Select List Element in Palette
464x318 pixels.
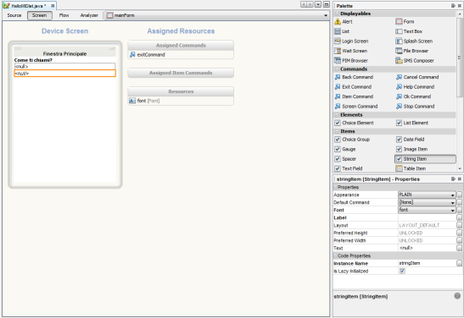[412, 123]
